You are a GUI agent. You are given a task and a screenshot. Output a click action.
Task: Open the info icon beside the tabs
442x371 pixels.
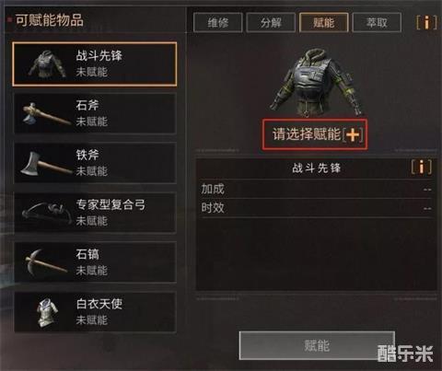pyautogui.click(x=426, y=22)
